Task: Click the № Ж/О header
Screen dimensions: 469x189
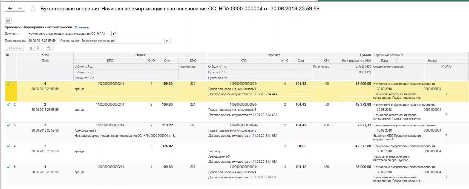Action: click(x=446, y=66)
